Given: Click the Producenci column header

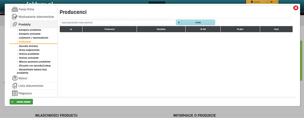Looking at the screenshot, I should (x=109, y=29).
